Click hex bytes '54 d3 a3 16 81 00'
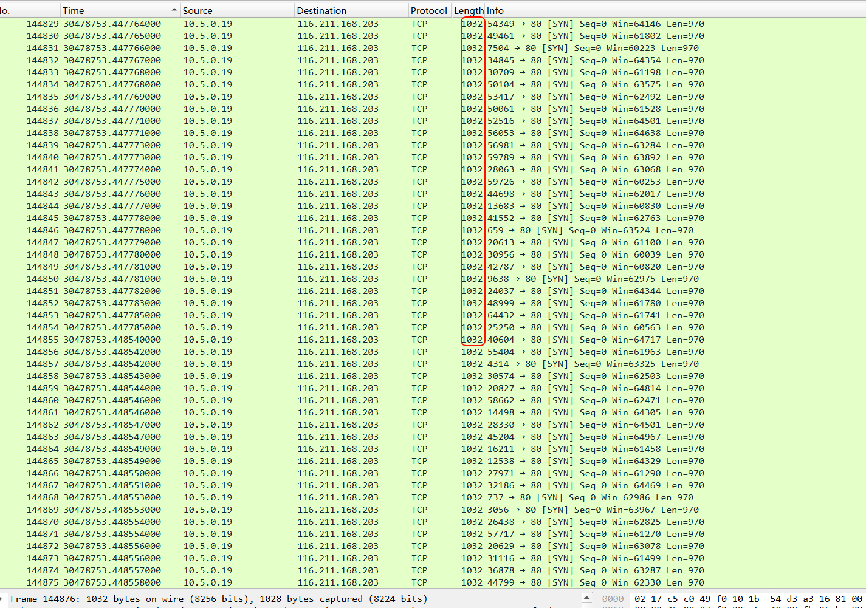 click(x=816, y=599)
